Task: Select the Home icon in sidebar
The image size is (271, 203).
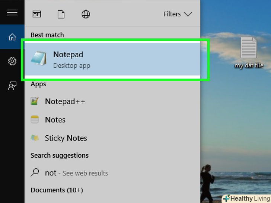Action: tap(12, 37)
